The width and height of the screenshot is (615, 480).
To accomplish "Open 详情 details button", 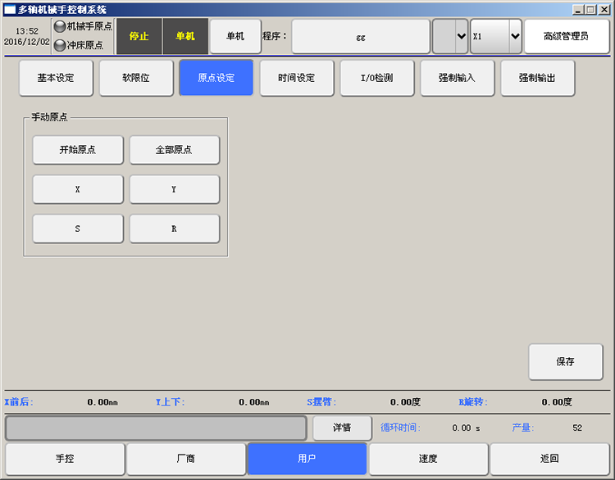I will coord(342,428).
